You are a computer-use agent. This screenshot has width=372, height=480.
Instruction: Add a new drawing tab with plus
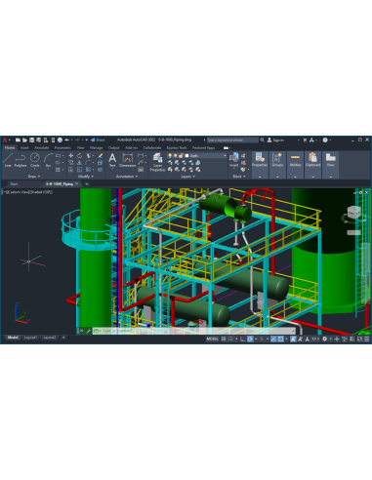tap(87, 184)
